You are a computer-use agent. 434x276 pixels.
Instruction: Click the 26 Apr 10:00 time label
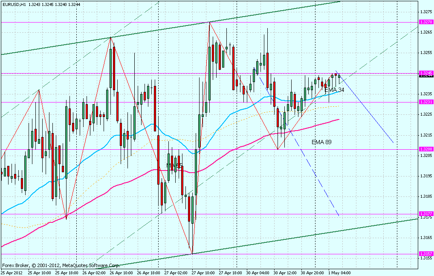pos(121,273)
